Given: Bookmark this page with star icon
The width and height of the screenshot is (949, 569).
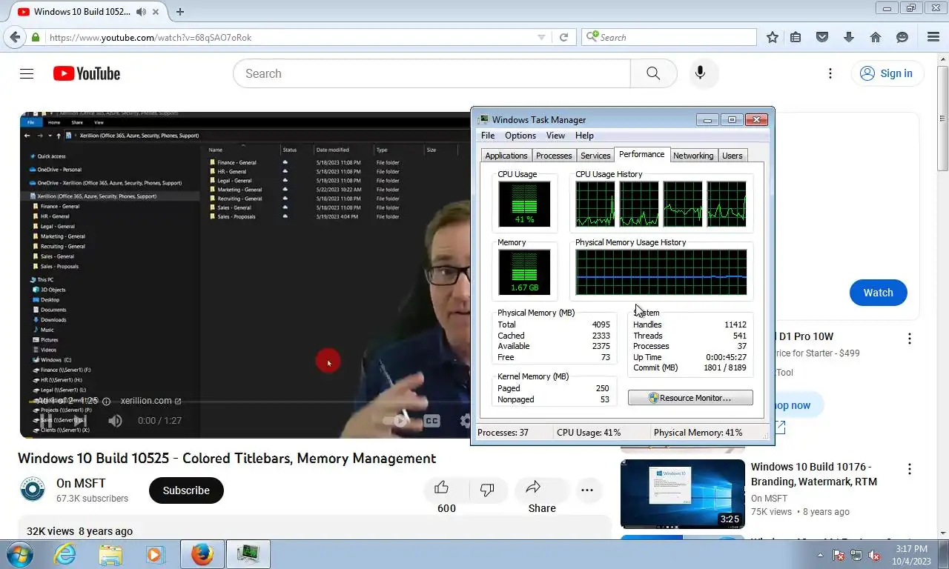Looking at the screenshot, I should pos(773,37).
